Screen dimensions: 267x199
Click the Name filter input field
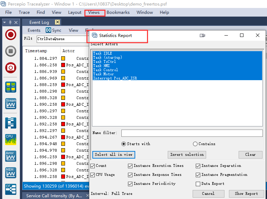point(192,133)
